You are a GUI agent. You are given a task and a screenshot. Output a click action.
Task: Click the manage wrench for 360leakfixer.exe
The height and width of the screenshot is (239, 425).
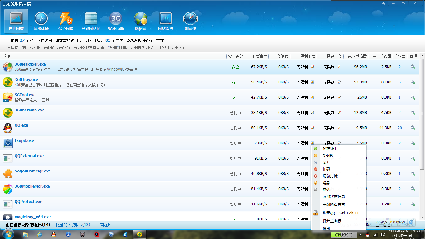click(x=413, y=67)
